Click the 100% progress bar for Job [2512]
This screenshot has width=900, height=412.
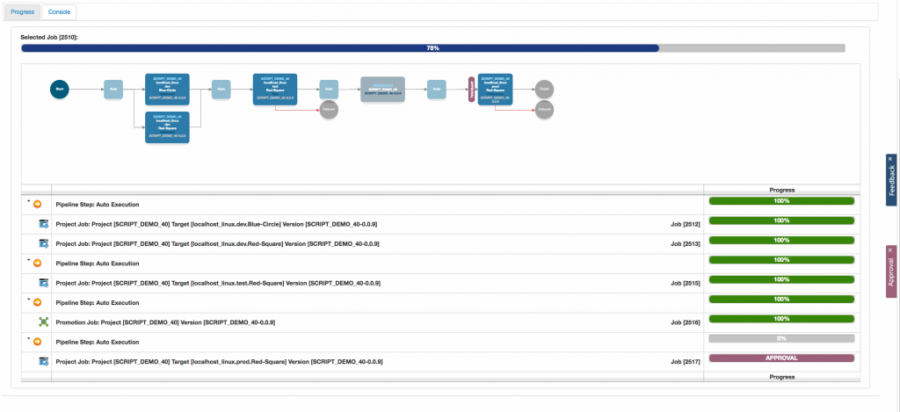click(781, 220)
